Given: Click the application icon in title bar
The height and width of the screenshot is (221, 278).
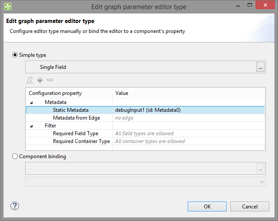Looking at the screenshot, I should pyautogui.click(x=8, y=6).
